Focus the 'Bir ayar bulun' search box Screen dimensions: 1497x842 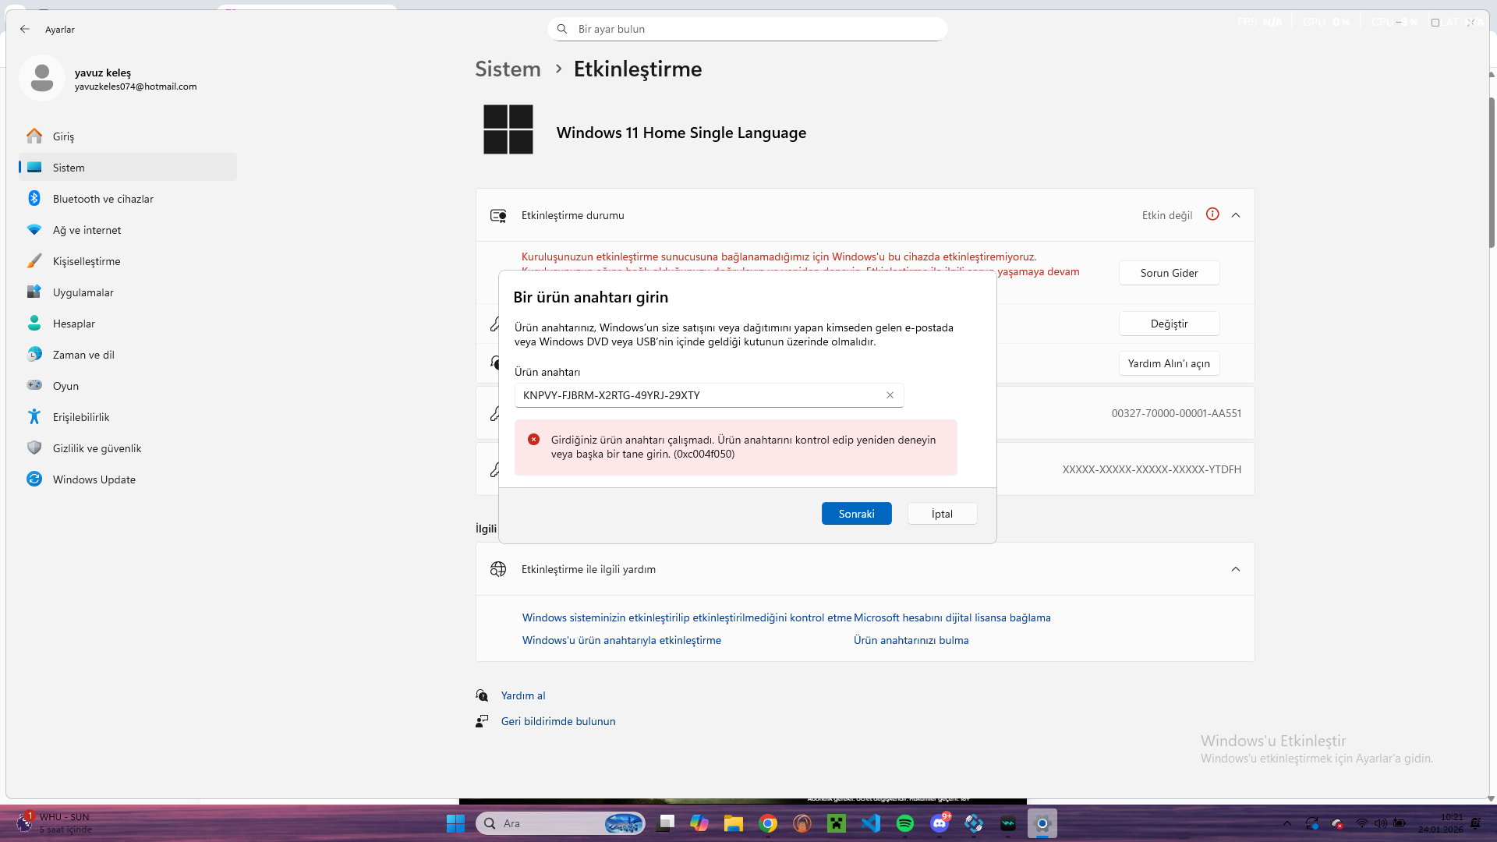tap(748, 29)
